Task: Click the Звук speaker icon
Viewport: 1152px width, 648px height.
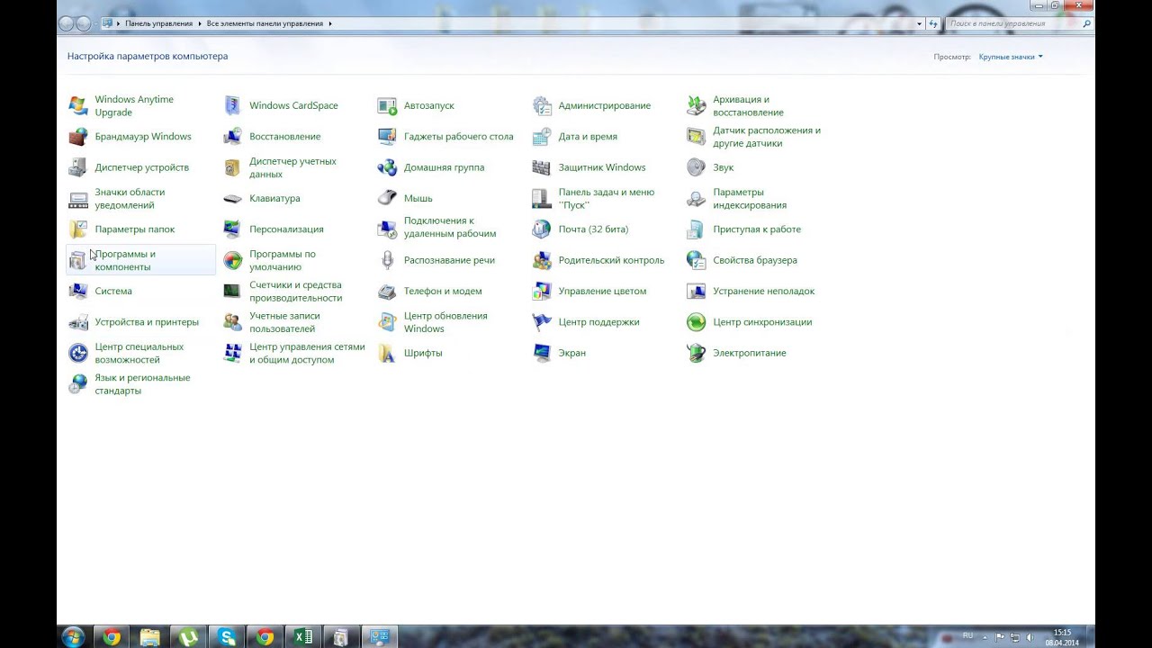Action: [x=696, y=167]
